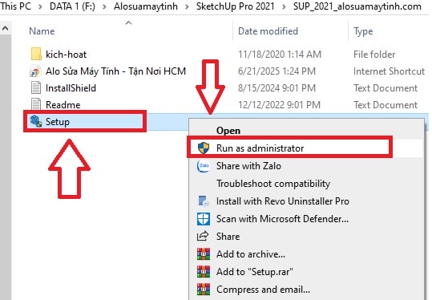
Task: Choose Share with Zalo
Action: pos(248,166)
